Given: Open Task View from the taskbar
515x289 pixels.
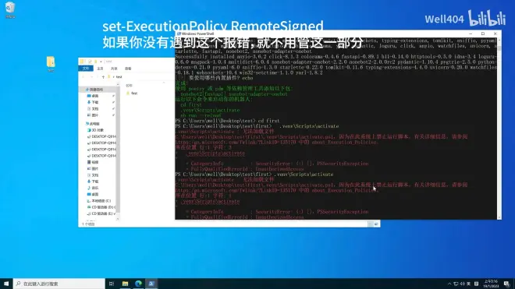Looking at the screenshot, I should tap(112, 284).
